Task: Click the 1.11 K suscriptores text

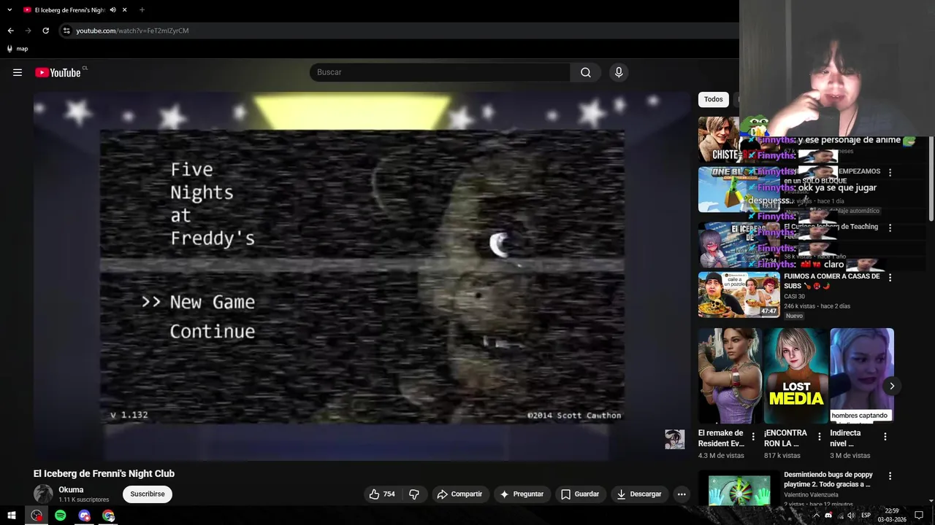Action: [x=84, y=499]
